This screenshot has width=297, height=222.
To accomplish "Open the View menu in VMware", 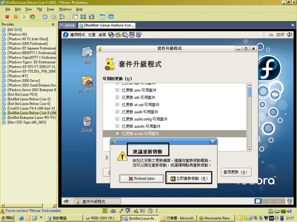I will point(29,9).
